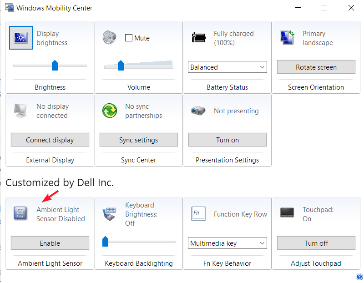Click the Fn function key icon
This screenshot has height=283, width=364.
click(197, 213)
